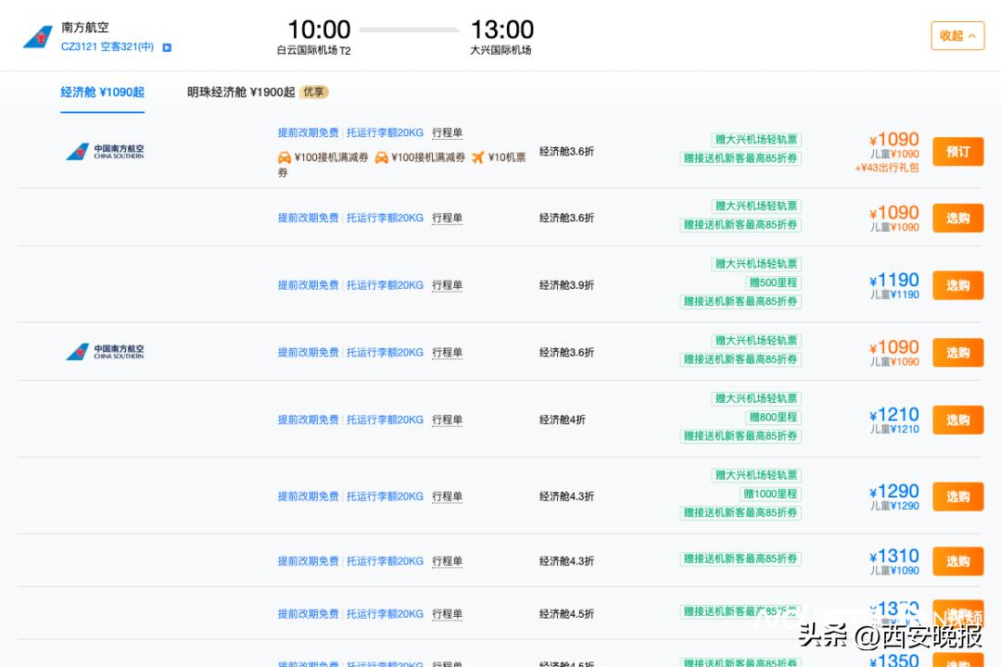Click the 赠500里程 tag
The image size is (1001, 667).
[x=773, y=283]
